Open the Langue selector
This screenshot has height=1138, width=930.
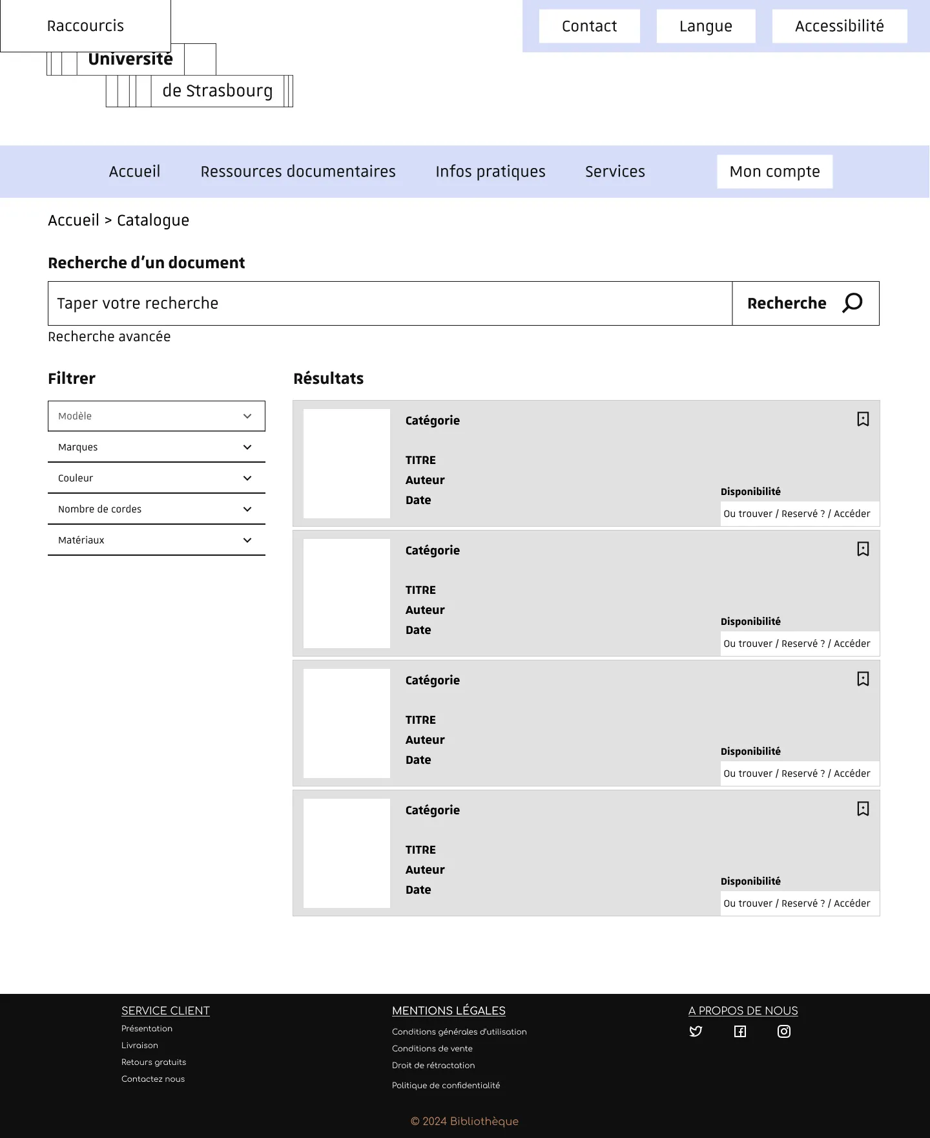[706, 26]
